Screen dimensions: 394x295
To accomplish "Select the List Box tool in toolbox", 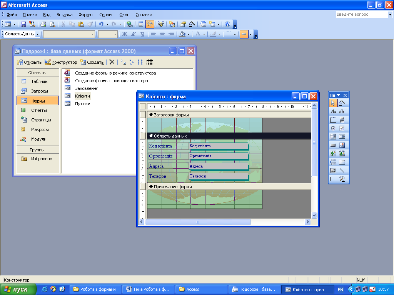I will pyautogui.click(x=342, y=137).
